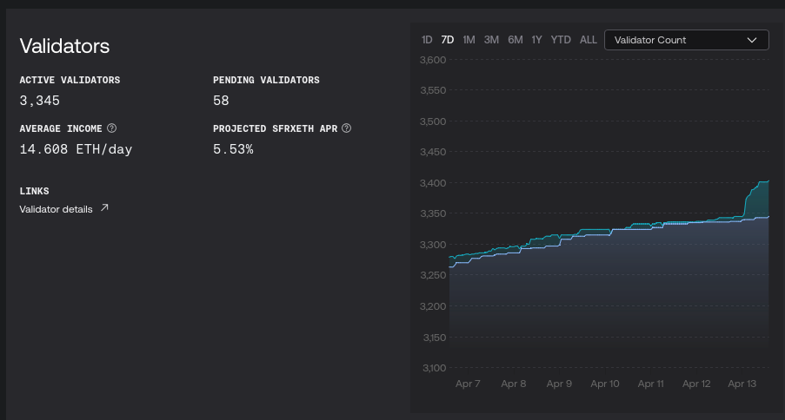Switch chart to 3M range
This screenshot has height=420, width=785.
[x=491, y=40]
